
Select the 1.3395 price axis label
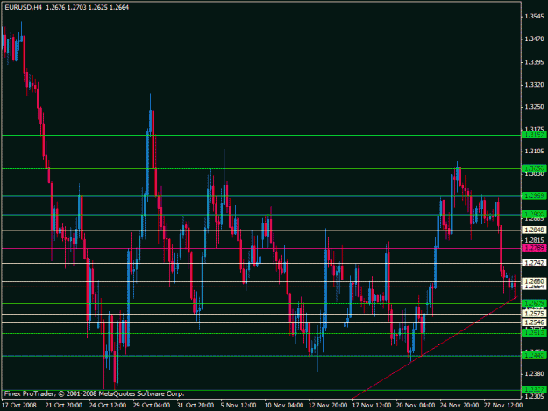point(534,62)
